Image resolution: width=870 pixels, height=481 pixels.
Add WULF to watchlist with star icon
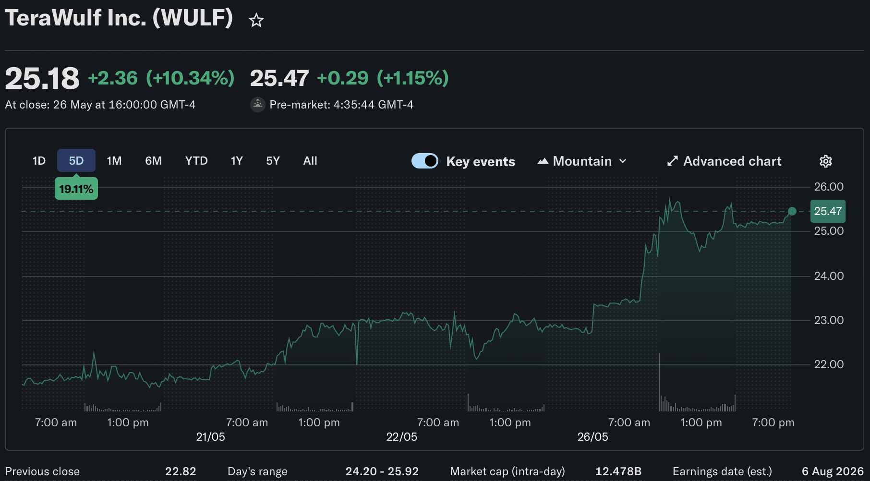256,20
